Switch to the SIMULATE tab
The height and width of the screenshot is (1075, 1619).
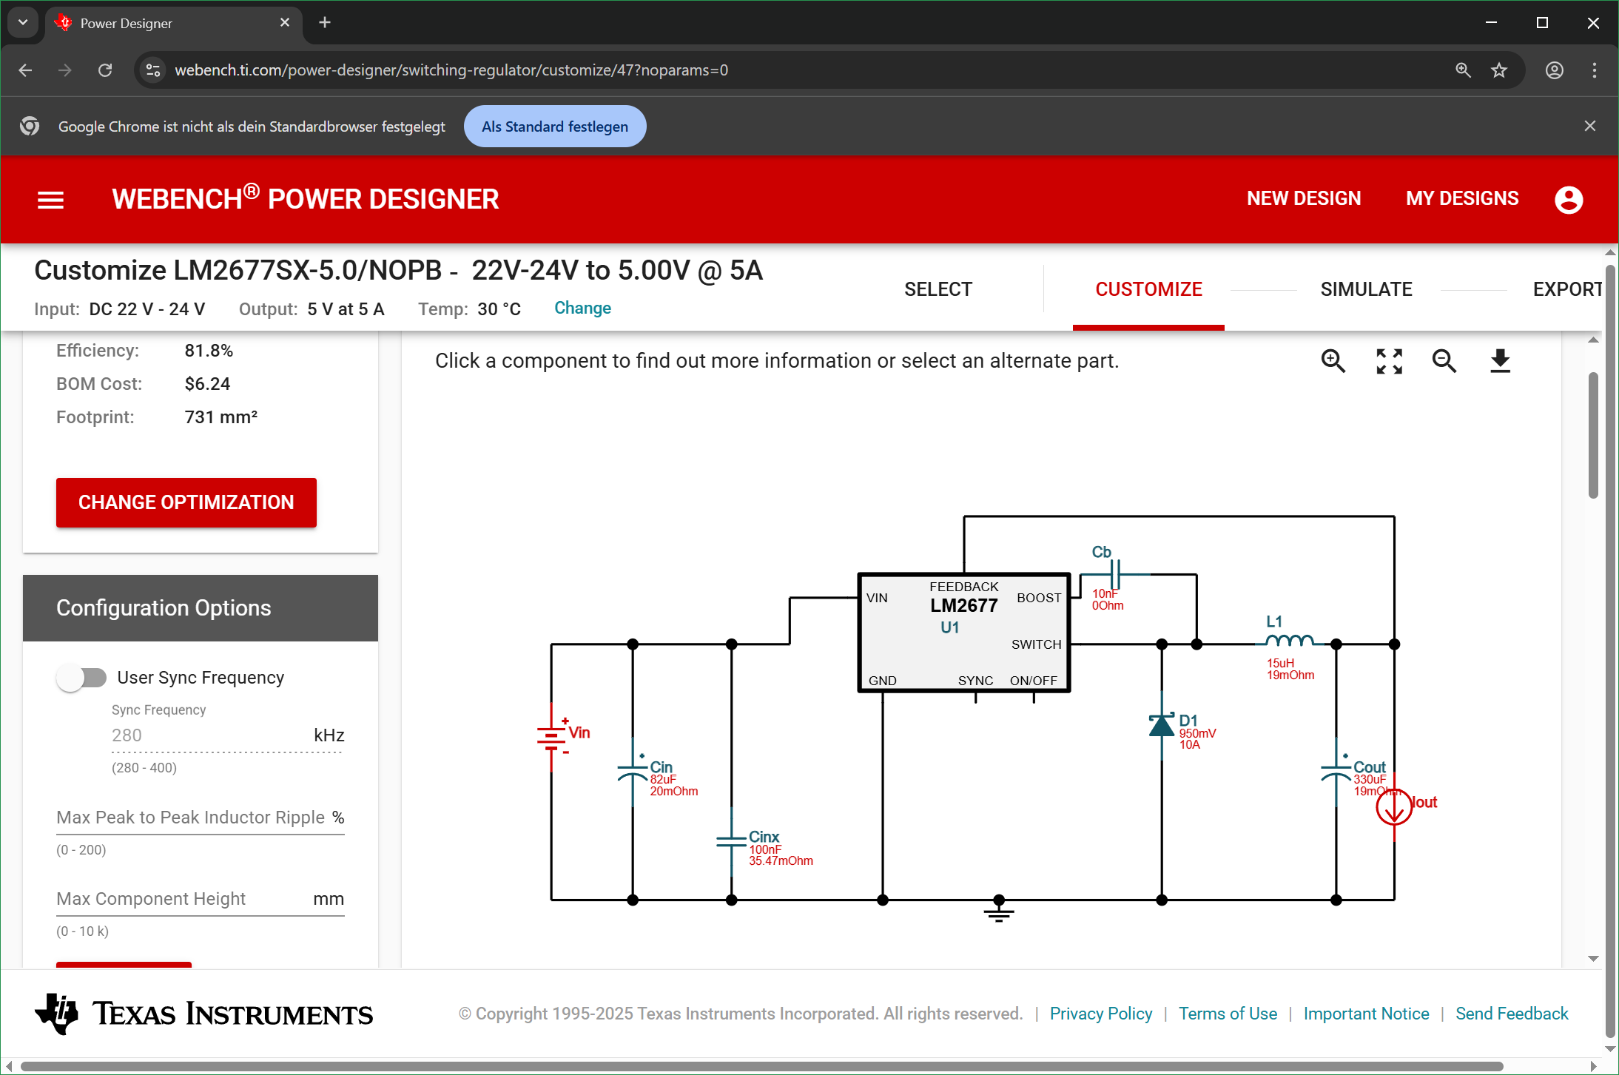1366,289
